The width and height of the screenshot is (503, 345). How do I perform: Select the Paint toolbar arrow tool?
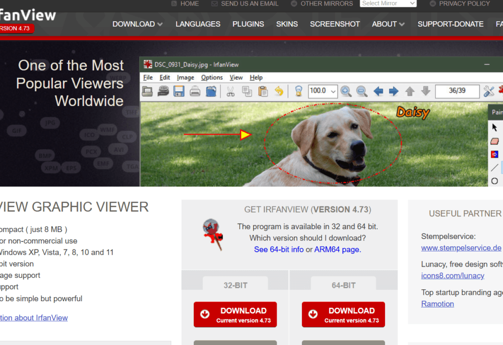coord(495,127)
